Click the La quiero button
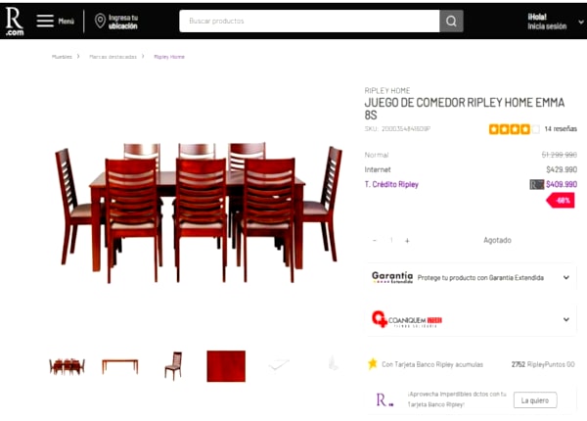The height and width of the screenshot is (421, 587). click(535, 400)
